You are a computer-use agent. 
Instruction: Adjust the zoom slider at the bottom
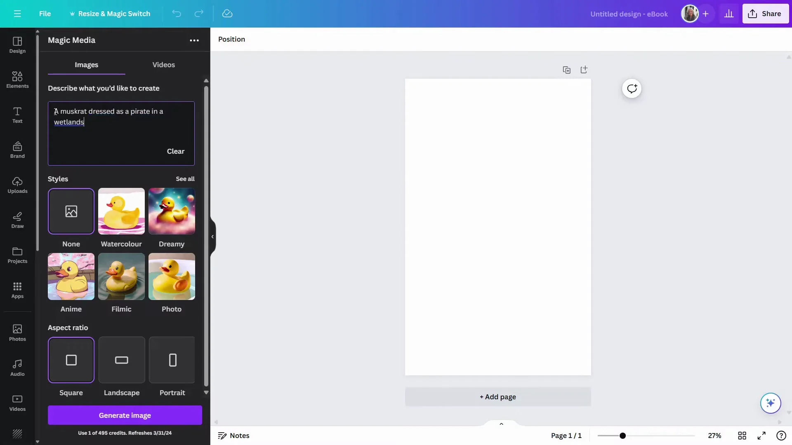pyautogui.click(x=623, y=436)
